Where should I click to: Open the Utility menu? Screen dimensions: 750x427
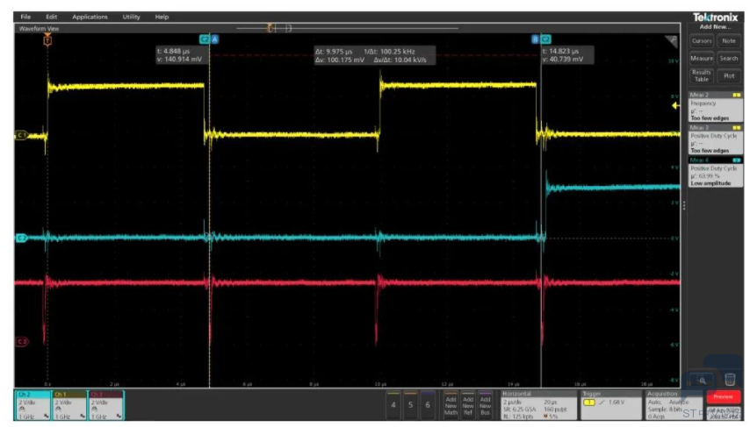coord(131,17)
